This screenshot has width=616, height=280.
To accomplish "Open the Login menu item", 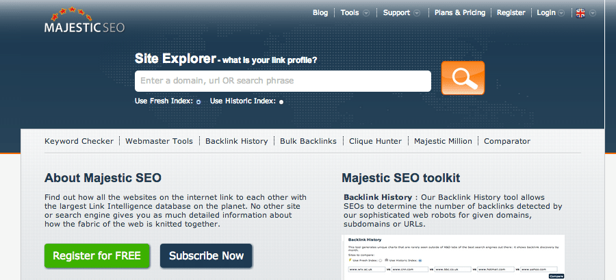I will point(546,12).
